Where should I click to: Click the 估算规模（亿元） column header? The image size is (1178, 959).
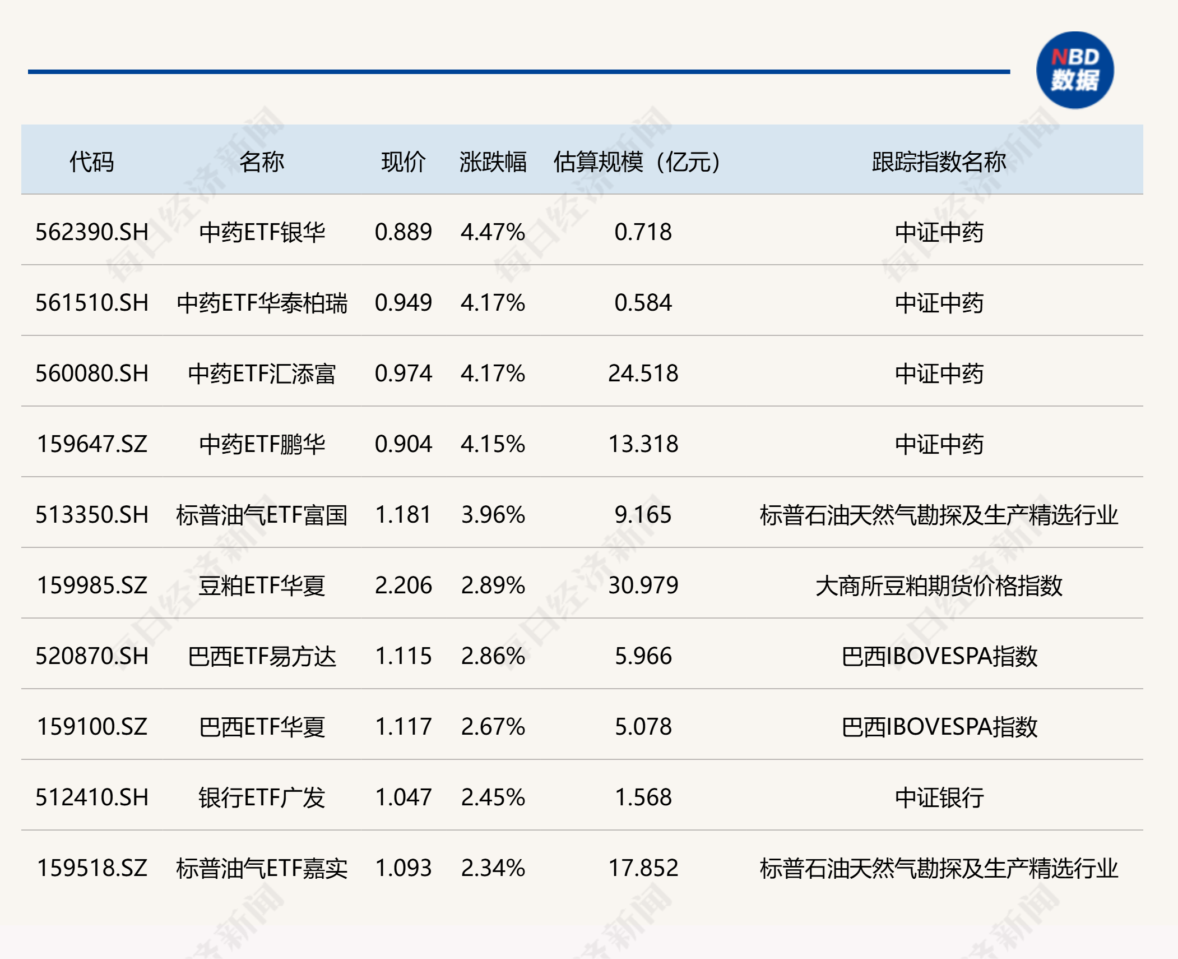click(x=637, y=162)
